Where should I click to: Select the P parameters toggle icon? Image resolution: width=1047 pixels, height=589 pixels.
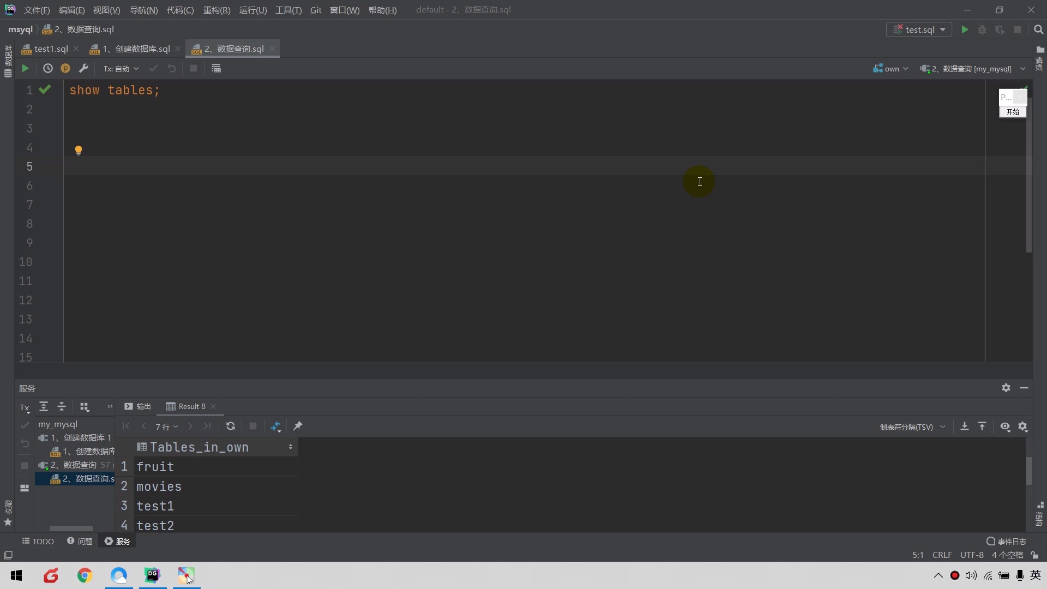point(65,69)
